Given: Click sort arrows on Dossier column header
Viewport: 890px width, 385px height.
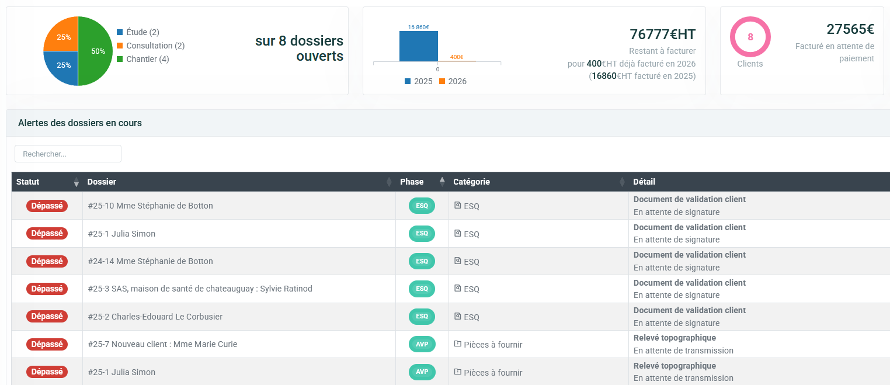Looking at the screenshot, I should tap(389, 182).
